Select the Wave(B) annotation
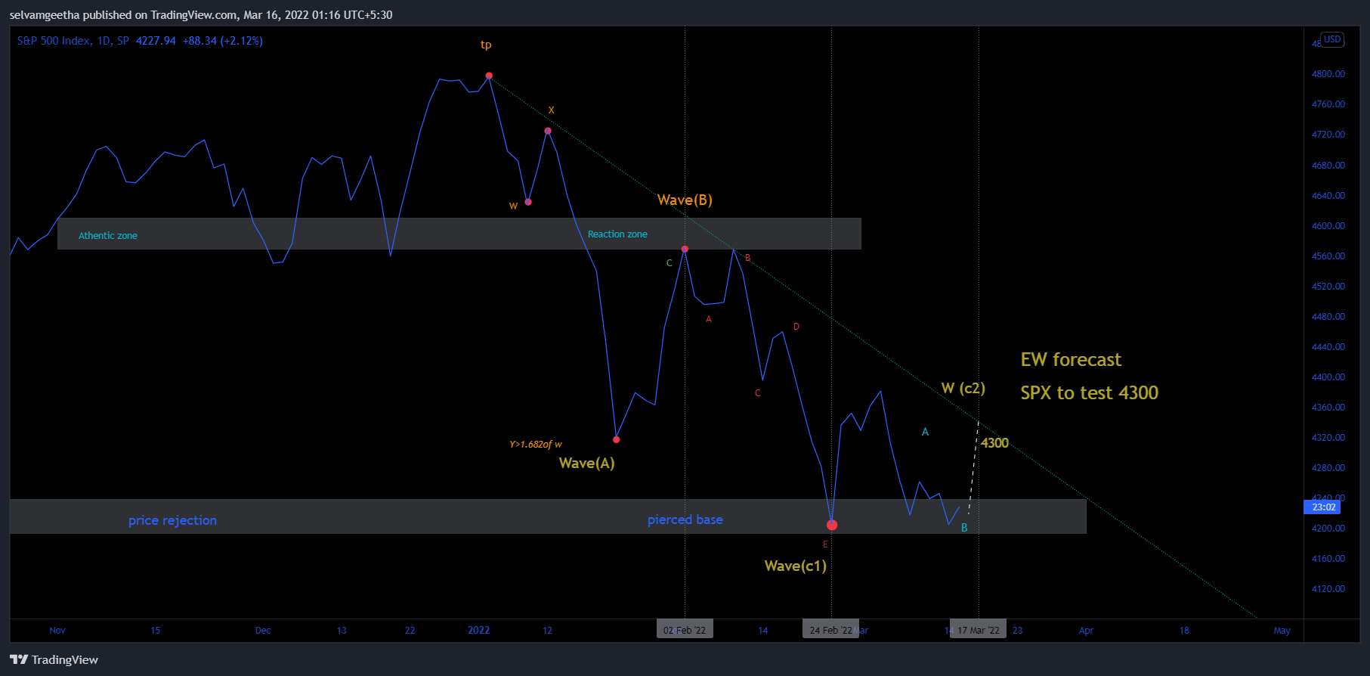This screenshot has width=1370, height=676. pos(685,200)
